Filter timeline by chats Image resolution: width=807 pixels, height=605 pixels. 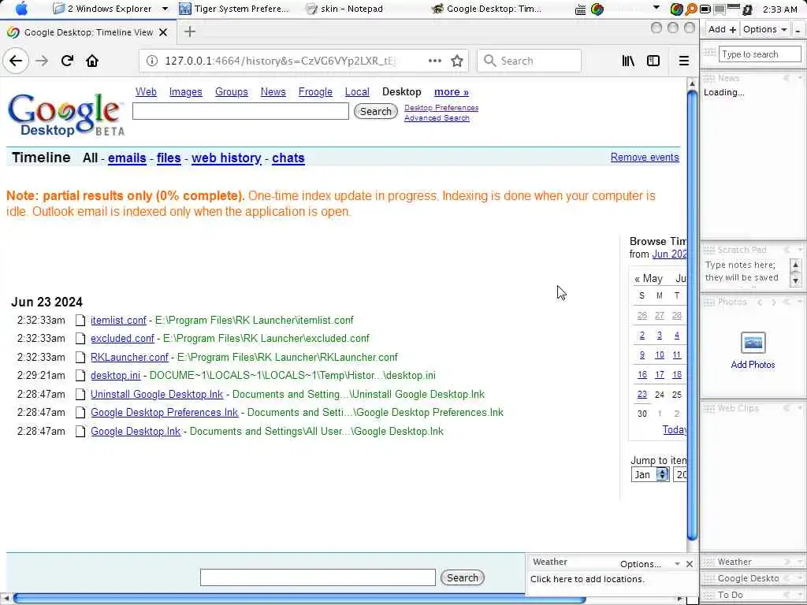point(288,158)
